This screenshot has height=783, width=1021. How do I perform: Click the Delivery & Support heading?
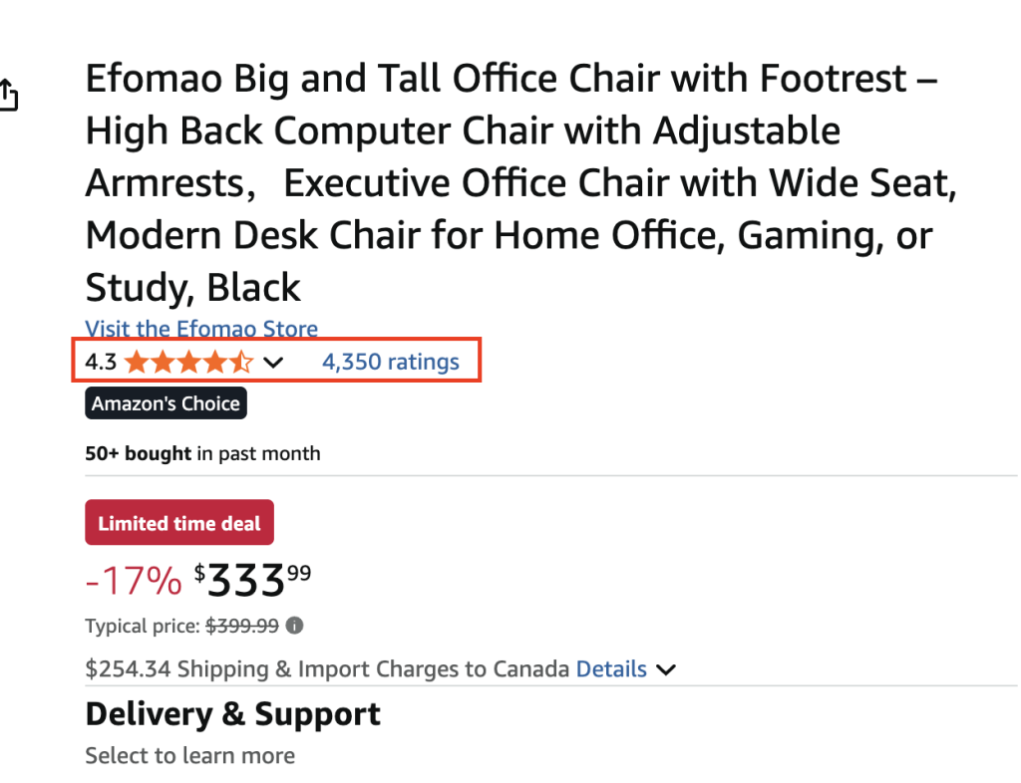232,714
